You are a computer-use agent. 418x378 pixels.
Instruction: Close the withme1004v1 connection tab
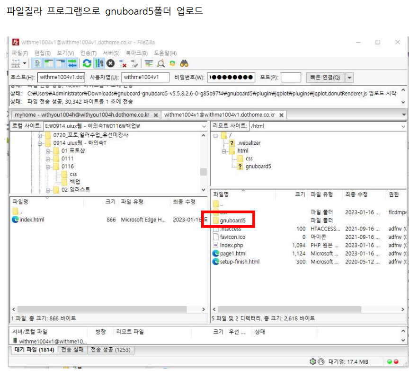point(281,115)
